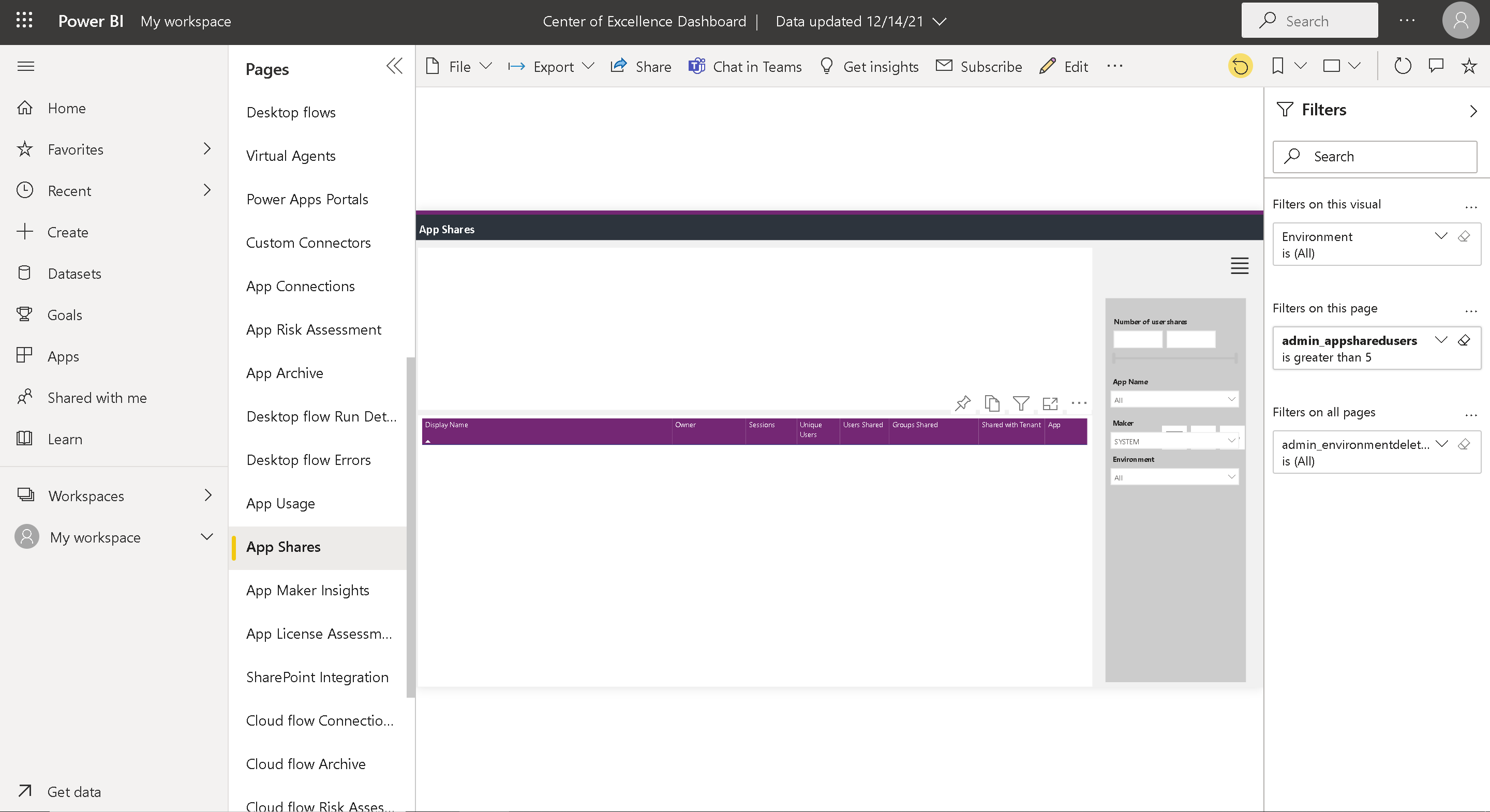This screenshot has width=1490, height=812.
Task: Open the Maker SYSTEM slicer dropdown
Action: click(x=1231, y=441)
